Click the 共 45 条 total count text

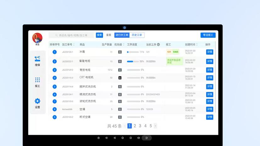click(114, 126)
